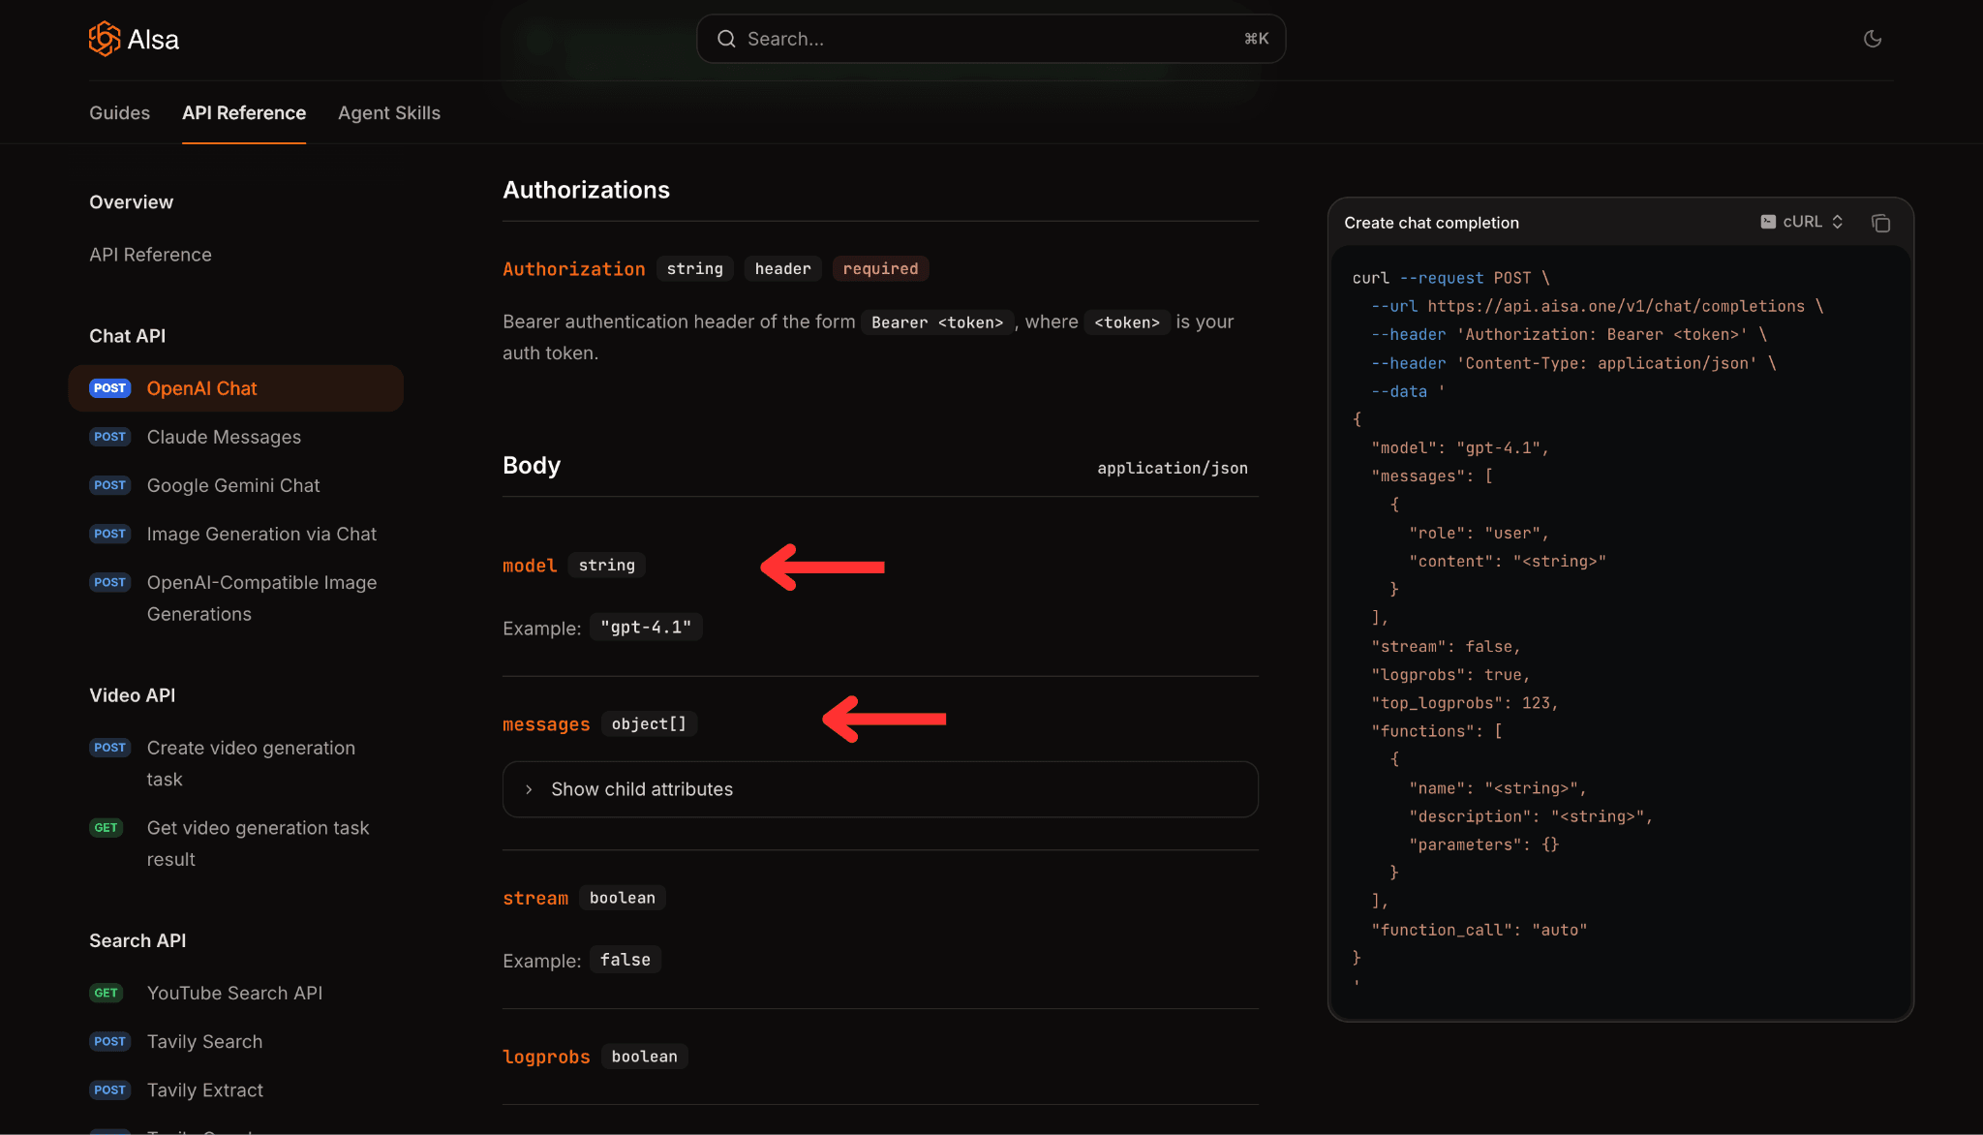
Task: Click POST badge beside Create video generation
Action: coord(109,748)
